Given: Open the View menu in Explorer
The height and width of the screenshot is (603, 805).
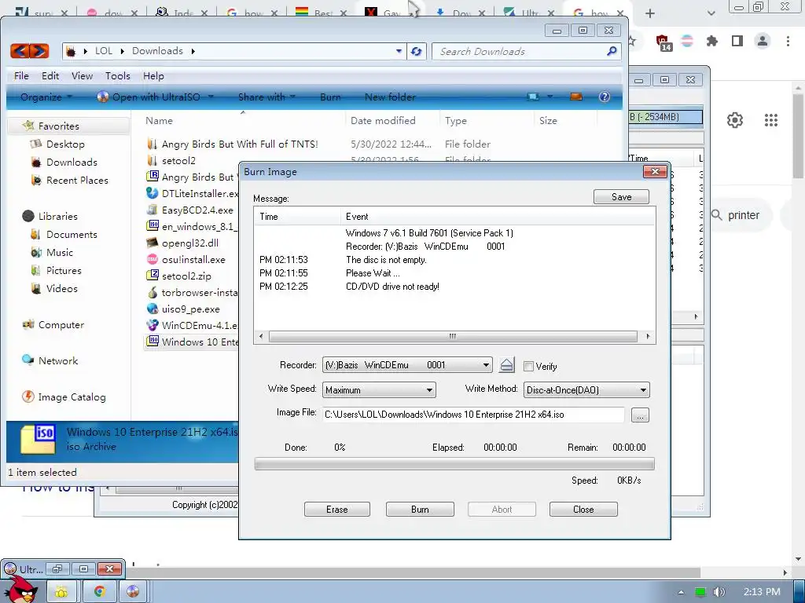Looking at the screenshot, I should coord(82,76).
